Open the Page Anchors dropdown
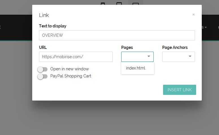This screenshot has height=135, width=219. click(x=178, y=56)
